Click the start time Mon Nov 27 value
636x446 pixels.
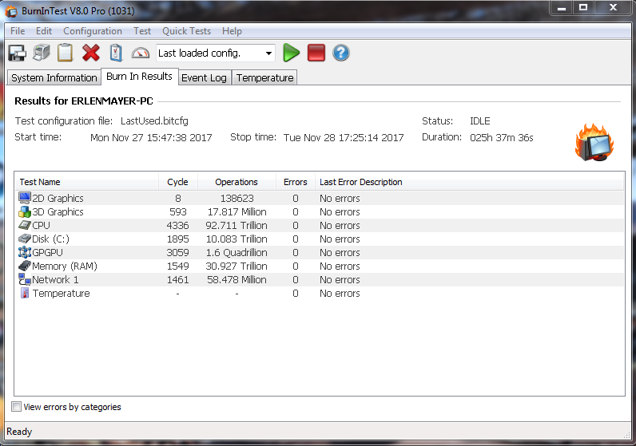pos(151,137)
